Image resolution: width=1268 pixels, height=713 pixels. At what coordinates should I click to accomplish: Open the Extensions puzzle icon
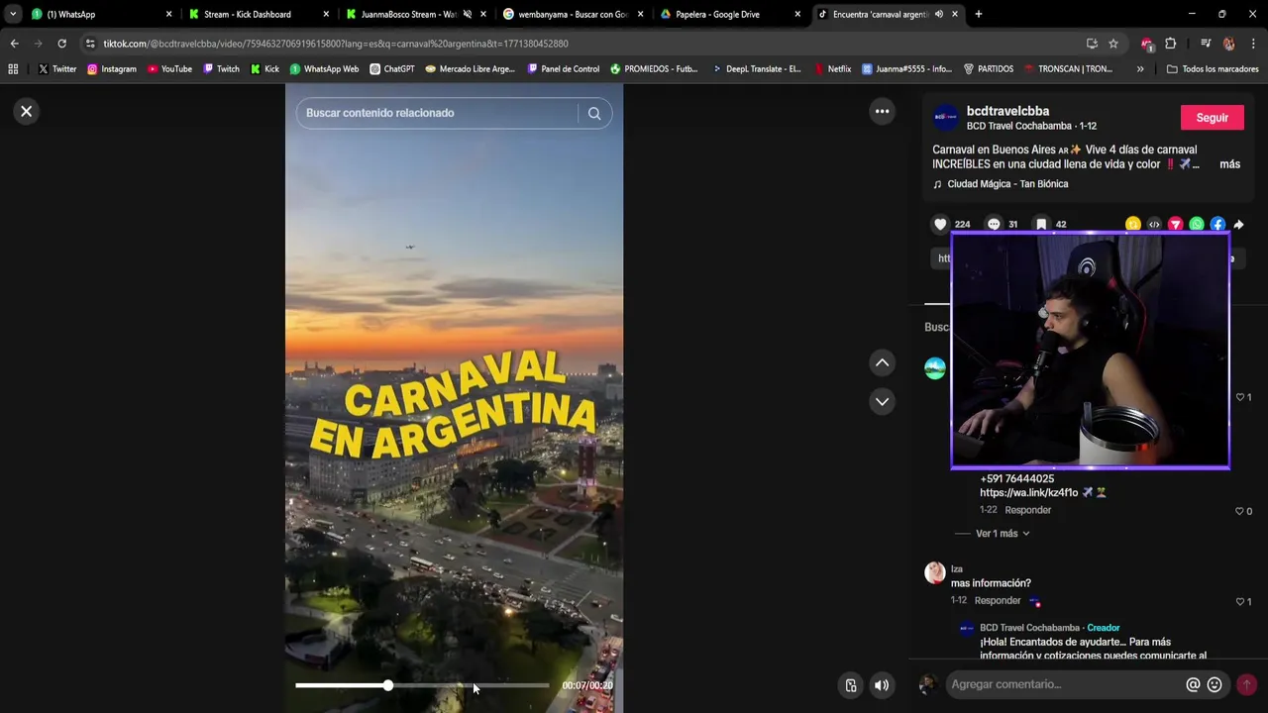[x=1171, y=44]
